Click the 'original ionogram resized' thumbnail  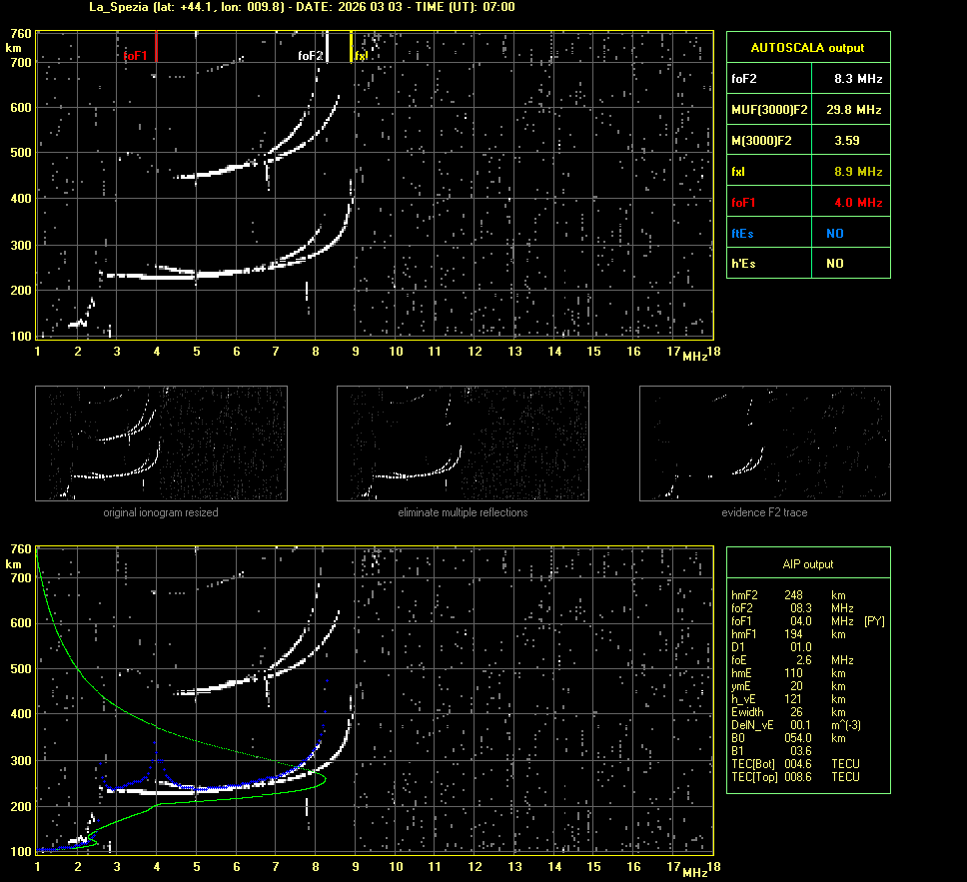(x=161, y=443)
